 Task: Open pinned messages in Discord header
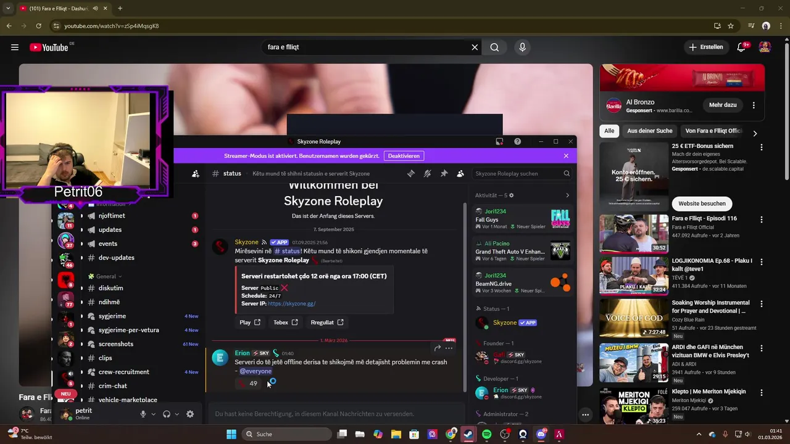[444, 174]
